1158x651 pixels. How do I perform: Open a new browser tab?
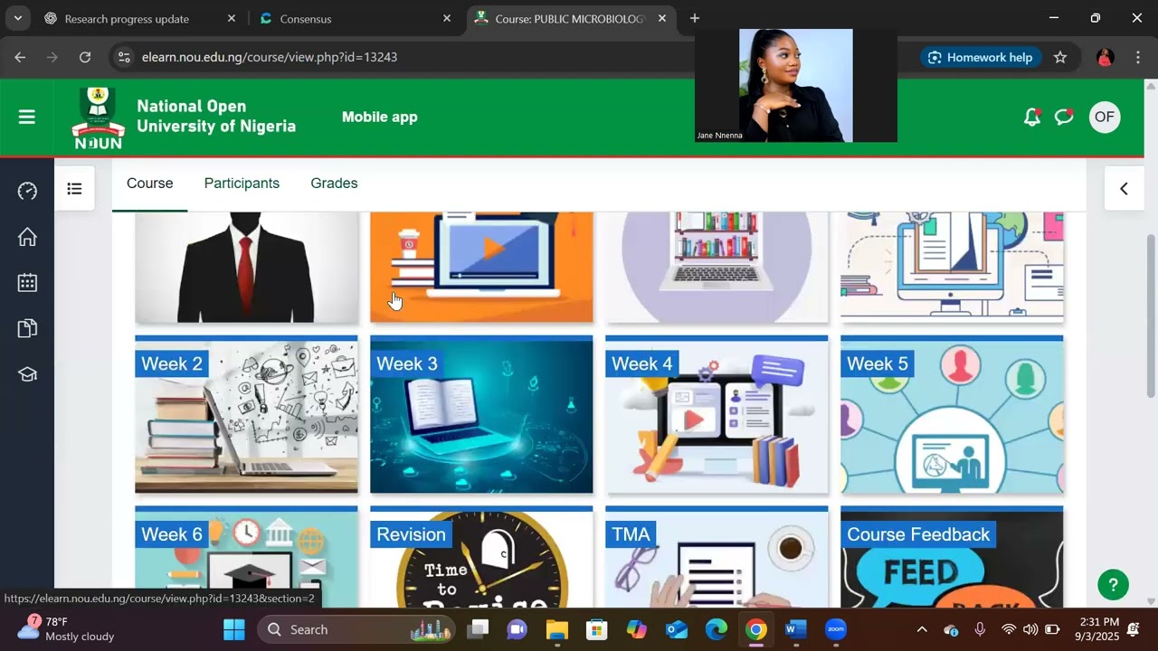pyautogui.click(x=695, y=18)
